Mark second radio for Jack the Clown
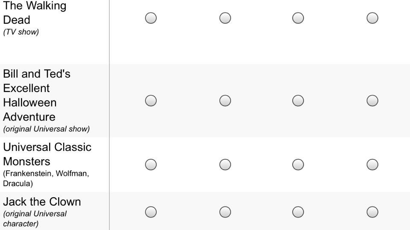The width and height of the screenshot is (410, 230). 225,212
